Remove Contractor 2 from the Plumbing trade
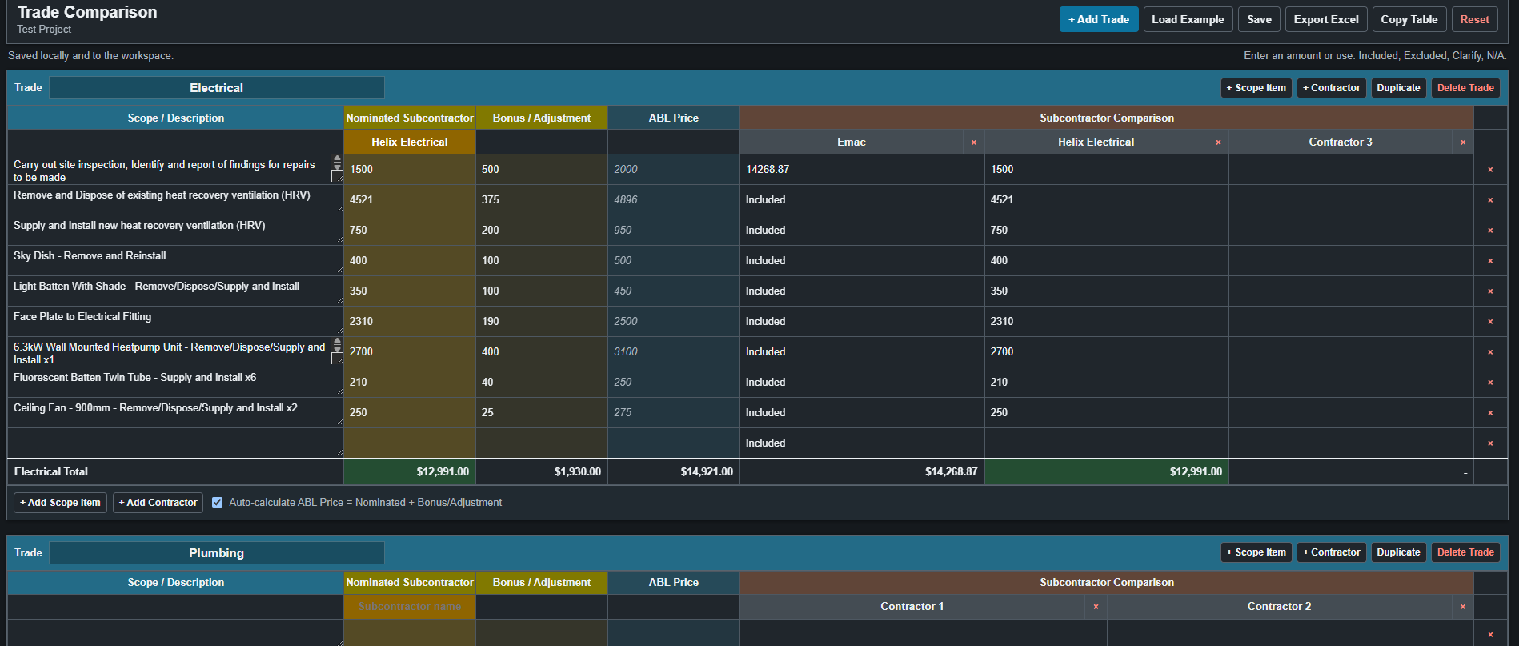 1463,607
